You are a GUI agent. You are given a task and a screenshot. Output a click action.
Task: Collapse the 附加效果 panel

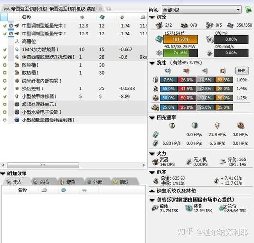click(x=3, y=174)
